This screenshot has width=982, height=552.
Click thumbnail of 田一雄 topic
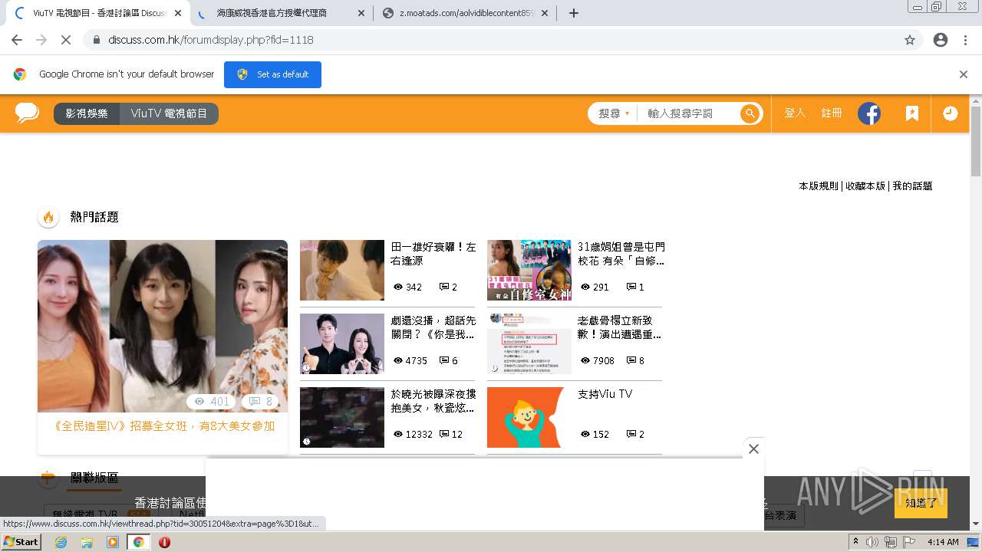(x=342, y=270)
